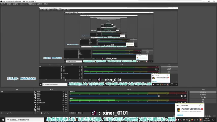Viewport: 217px width, 122px height.
Task: Click the 分数 text source icon
Action: (36, 107)
